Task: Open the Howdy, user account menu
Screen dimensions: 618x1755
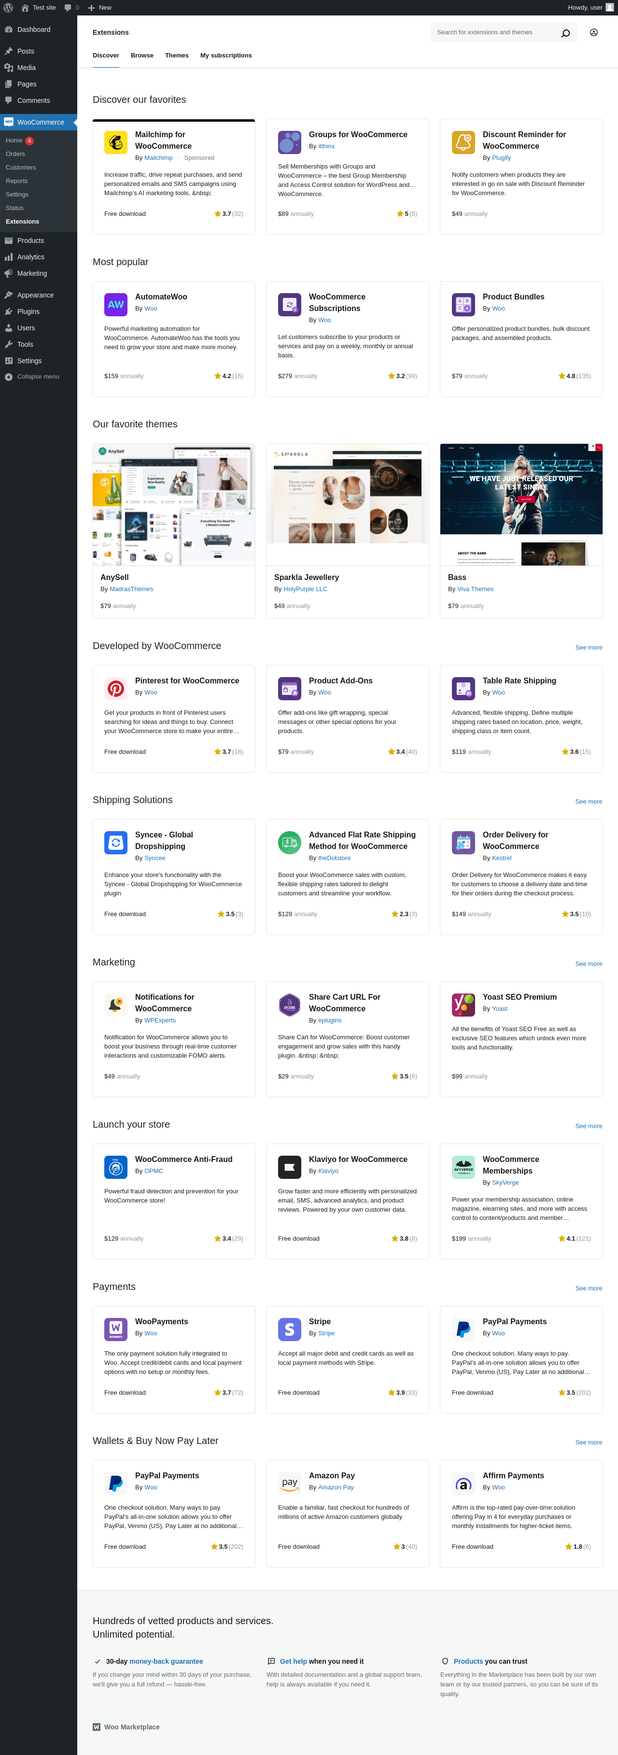Action: [x=590, y=8]
